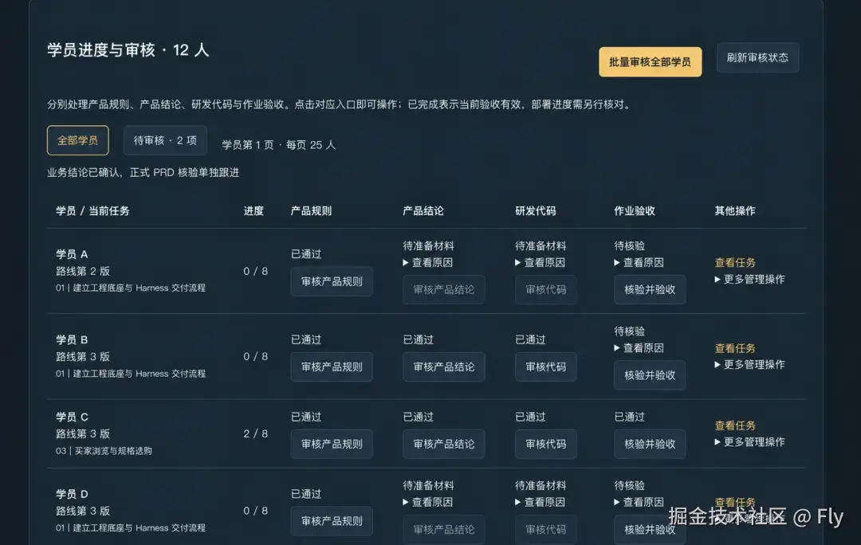Click 路线第 2 版 under 学员 A
This screenshot has width=861, height=545.
pyautogui.click(x=83, y=271)
